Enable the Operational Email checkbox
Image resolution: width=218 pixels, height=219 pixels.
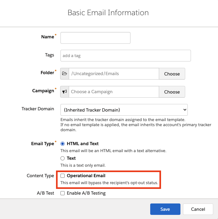pyautogui.click(x=63, y=176)
